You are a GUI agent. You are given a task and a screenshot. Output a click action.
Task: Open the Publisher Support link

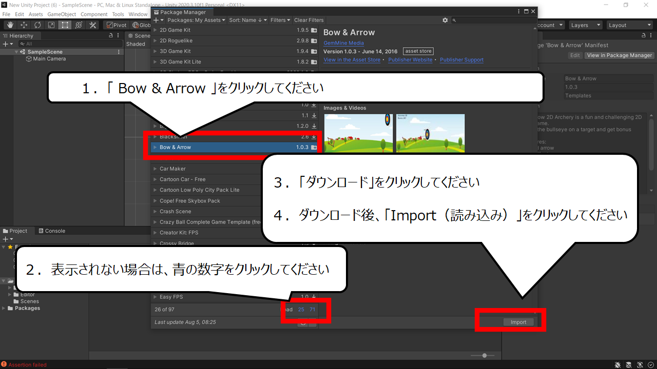pos(461,60)
